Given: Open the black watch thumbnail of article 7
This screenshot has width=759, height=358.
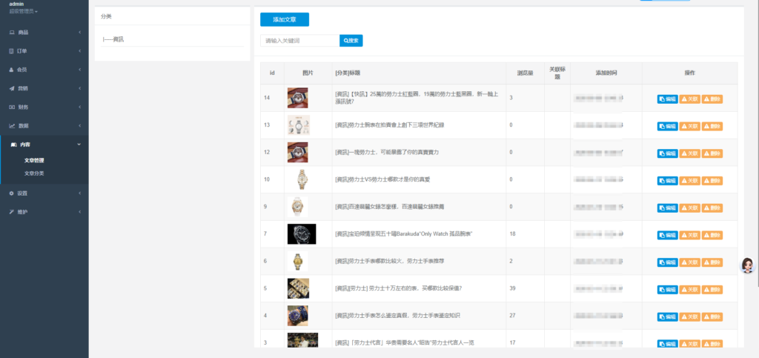Looking at the screenshot, I should [302, 234].
